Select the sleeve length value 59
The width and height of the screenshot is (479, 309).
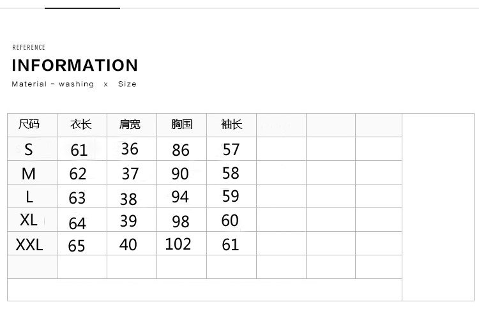click(231, 197)
